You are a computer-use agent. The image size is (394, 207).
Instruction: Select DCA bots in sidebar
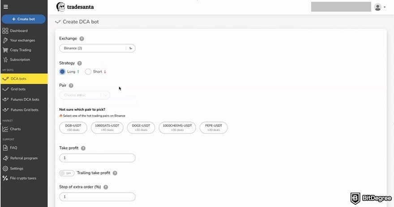tap(24, 79)
